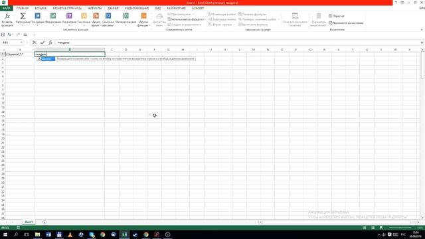Image resolution: width=425 pixels, height=239 pixels.
Task: Open the Financial functions icon
Action: coord(53,16)
